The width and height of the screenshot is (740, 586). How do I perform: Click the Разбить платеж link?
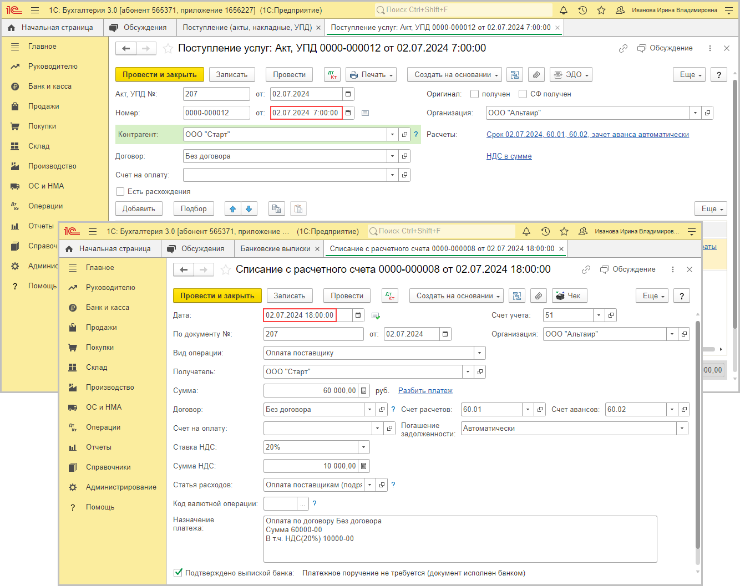[x=425, y=391]
